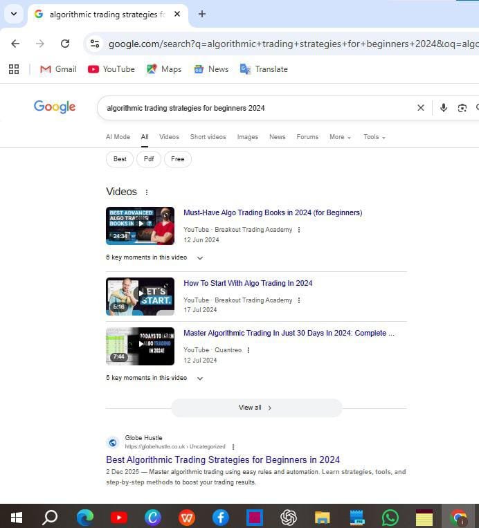
Task: Click the Google logo
Action: coord(55,107)
